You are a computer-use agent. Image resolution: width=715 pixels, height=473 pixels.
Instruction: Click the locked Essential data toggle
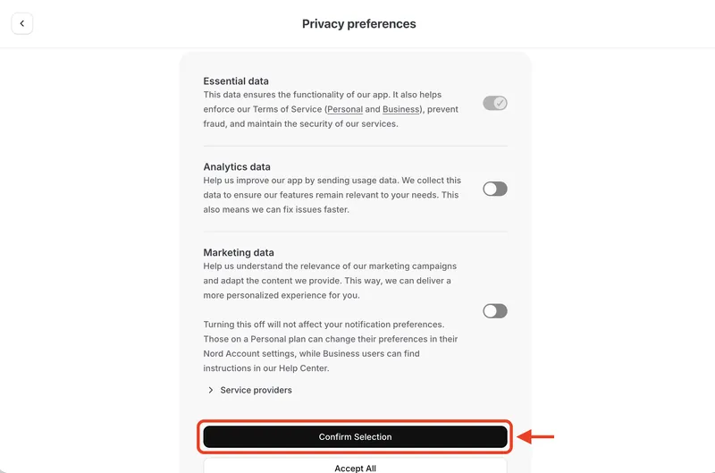[495, 103]
